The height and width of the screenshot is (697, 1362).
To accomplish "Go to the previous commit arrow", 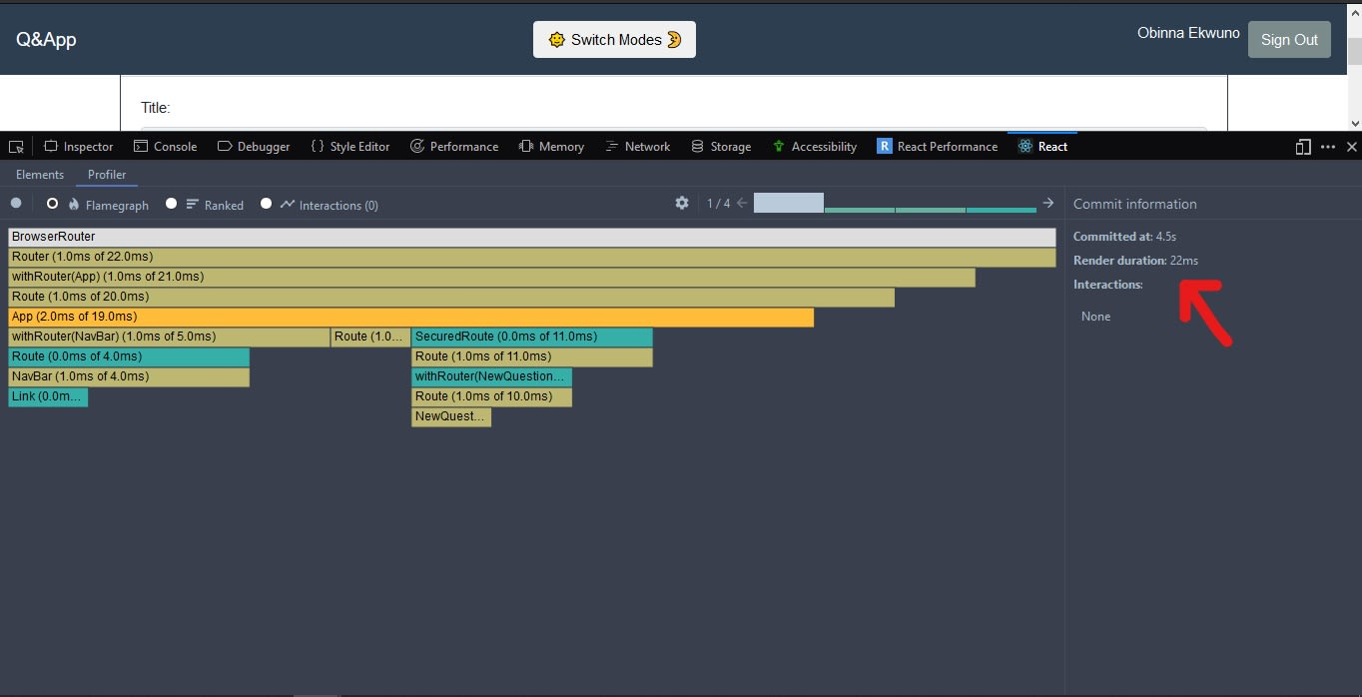I will (x=742, y=203).
